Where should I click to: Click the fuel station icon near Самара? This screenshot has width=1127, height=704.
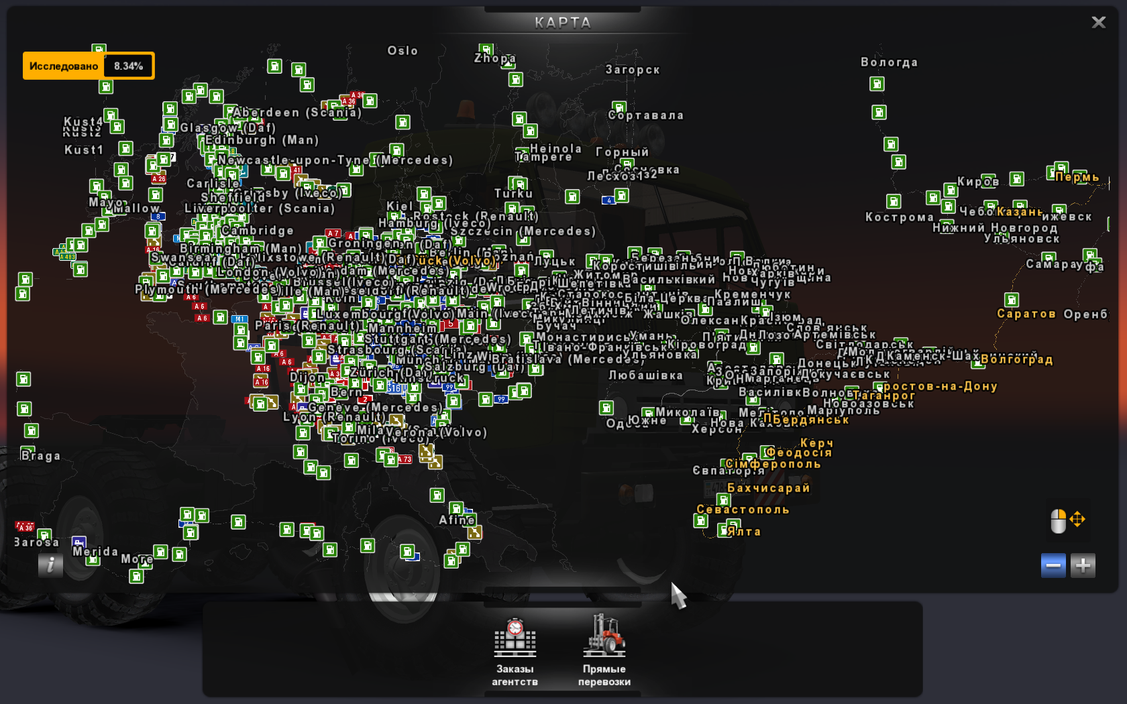click(x=1049, y=257)
